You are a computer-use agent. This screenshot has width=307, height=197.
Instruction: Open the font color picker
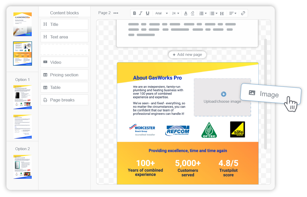coord(186,13)
